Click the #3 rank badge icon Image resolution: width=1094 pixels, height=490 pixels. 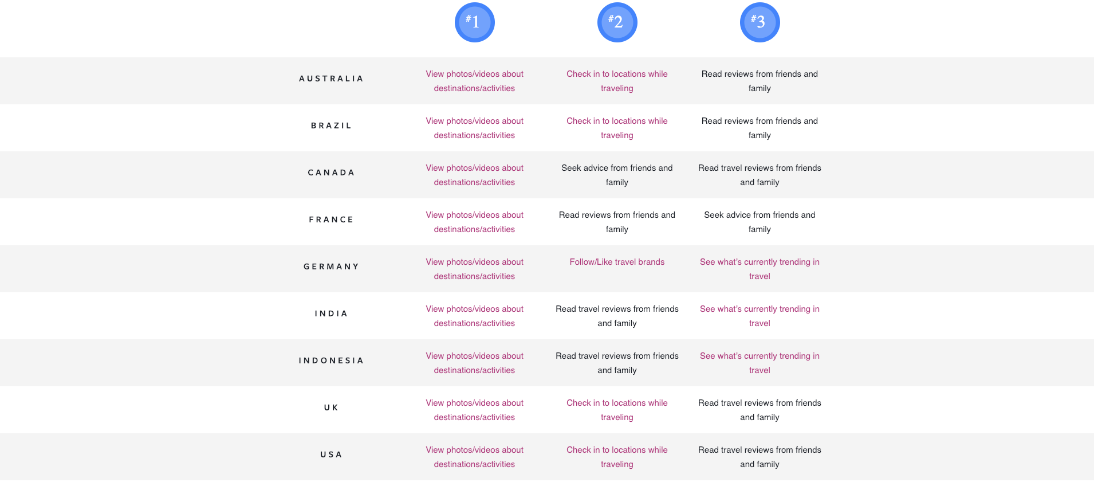pos(759,22)
